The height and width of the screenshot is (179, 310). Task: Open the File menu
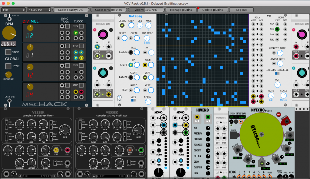13,10
